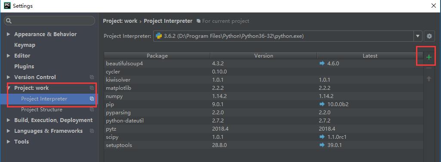Click latest value 2018.4 for pytz
Viewport: 441px width, 162px height.
[x=327, y=129]
